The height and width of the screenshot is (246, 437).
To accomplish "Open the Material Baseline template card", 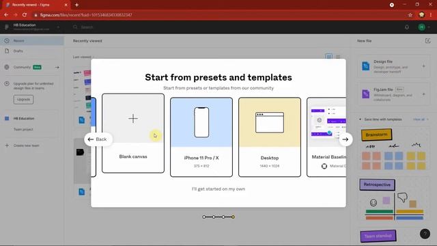I will [326, 137].
